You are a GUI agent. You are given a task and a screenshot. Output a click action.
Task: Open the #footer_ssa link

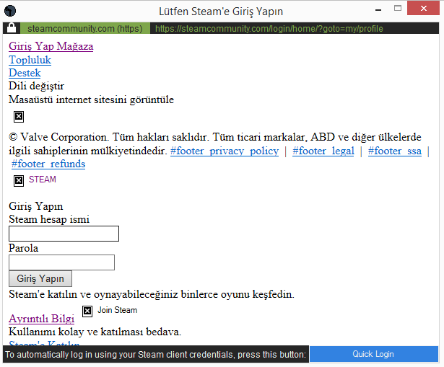pyautogui.click(x=395, y=151)
